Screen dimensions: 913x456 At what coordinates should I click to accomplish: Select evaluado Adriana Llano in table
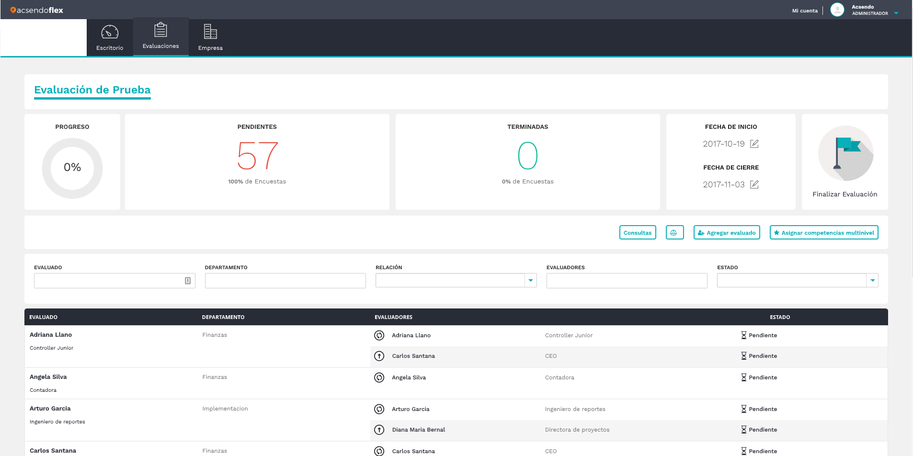[51, 335]
